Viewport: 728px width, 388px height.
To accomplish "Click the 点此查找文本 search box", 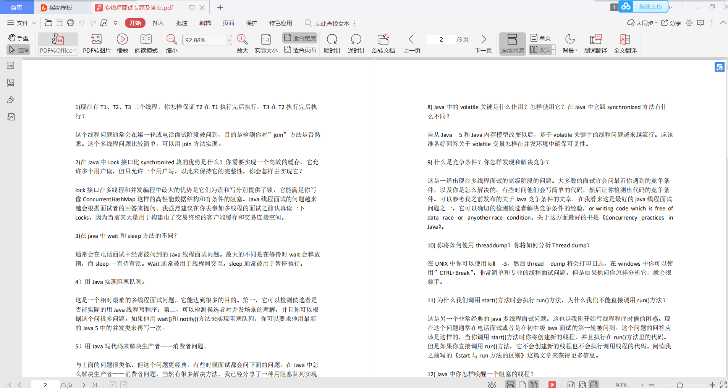I will click(x=332, y=23).
